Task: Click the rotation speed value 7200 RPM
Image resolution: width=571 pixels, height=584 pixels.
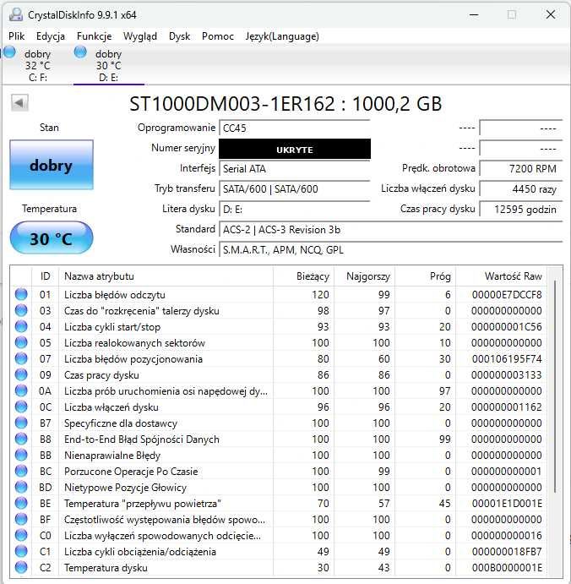Action: coord(520,169)
